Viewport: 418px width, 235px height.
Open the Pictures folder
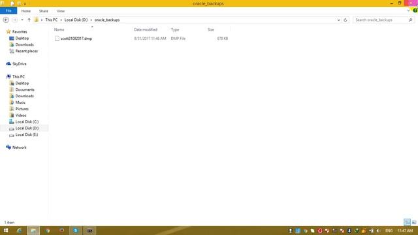pos(22,109)
